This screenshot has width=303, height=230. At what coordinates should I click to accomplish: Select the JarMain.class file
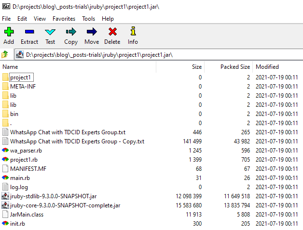pos(27,215)
